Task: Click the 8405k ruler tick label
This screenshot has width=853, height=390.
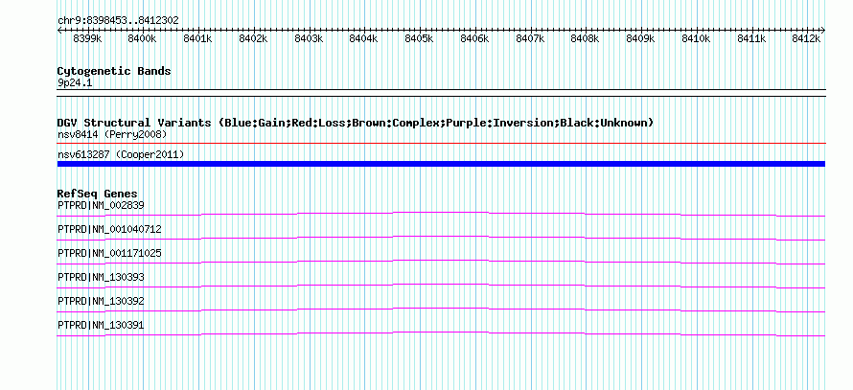Action: point(419,38)
